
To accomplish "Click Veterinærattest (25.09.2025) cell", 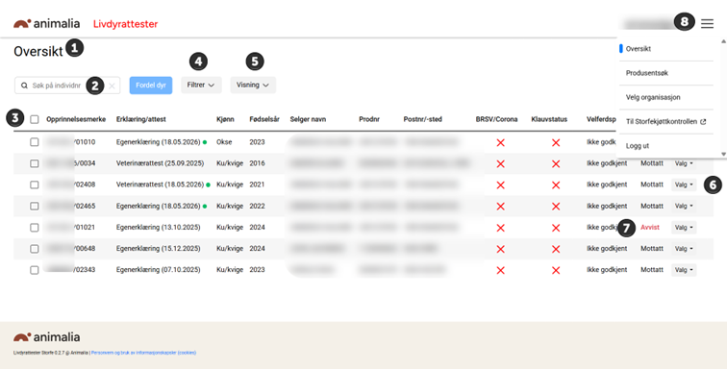I will click(x=161, y=163).
